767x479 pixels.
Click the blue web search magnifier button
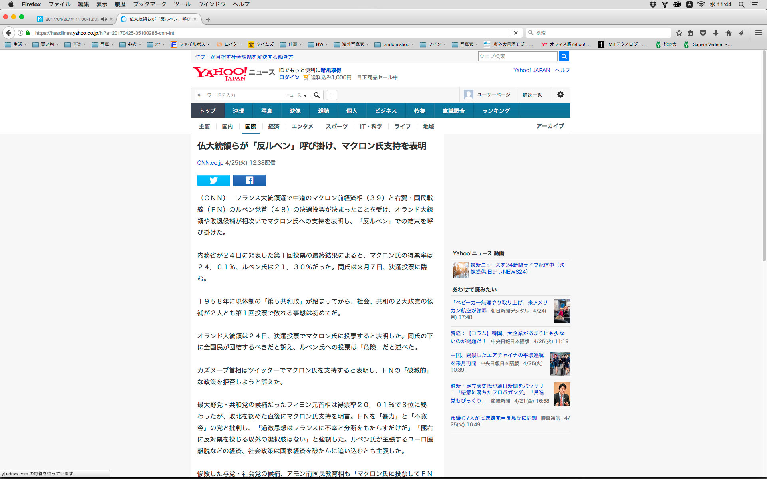(564, 56)
